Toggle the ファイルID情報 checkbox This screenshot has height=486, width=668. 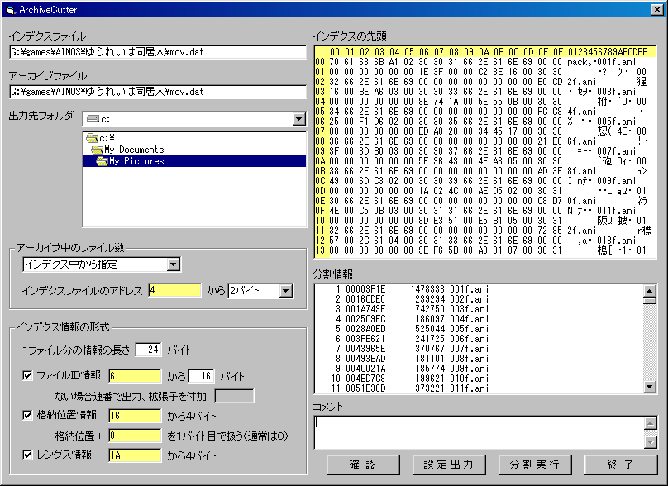pyautogui.click(x=27, y=376)
